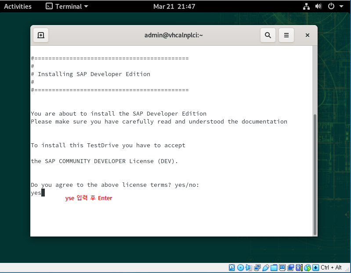Viewport: 351px width, 273px height.
Task: Click the 'Installing SAP Developer Edition' line
Action: coord(90,74)
